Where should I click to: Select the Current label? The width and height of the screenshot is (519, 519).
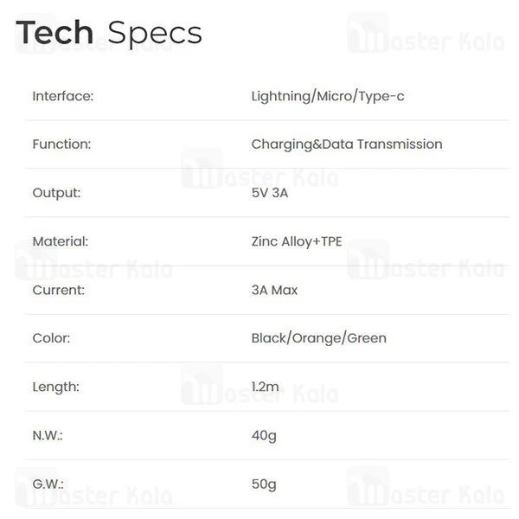[59, 290]
